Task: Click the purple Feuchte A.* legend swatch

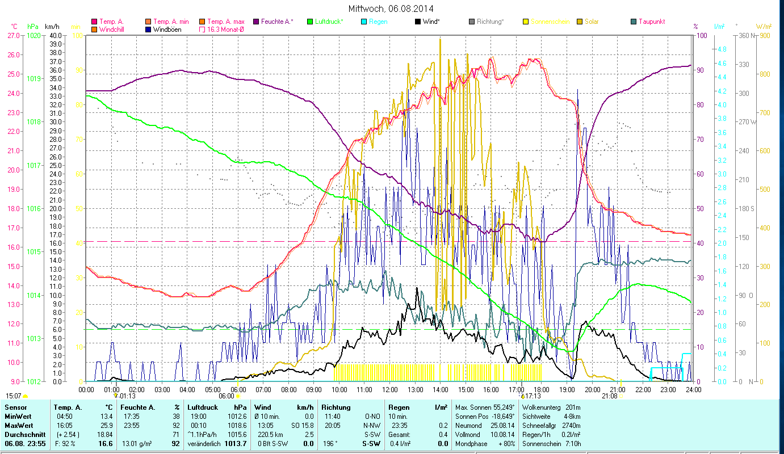Action: pyautogui.click(x=255, y=22)
